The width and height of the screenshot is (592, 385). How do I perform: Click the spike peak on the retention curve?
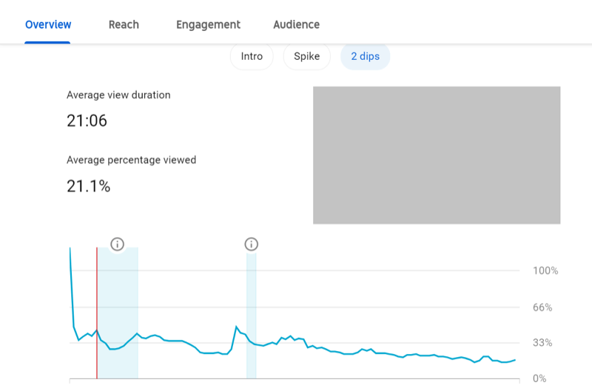[236, 327]
